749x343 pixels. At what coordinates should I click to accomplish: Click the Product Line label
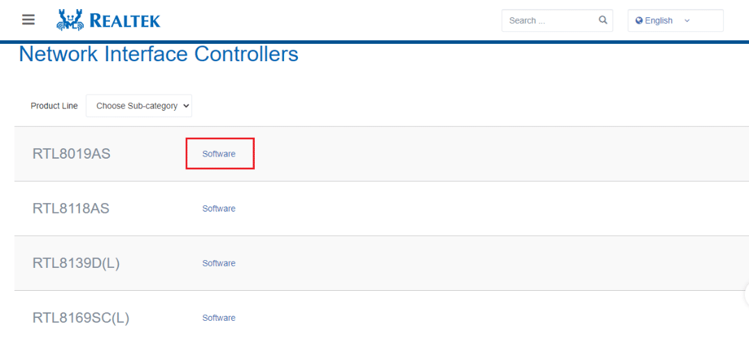pyautogui.click(x=54, y=106)
